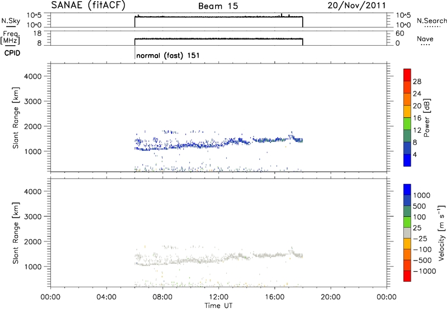447x309 pixels.
Task: Click the '16' value on the Power colorbar
Action: pyautogui.click(x=417, y=118)
